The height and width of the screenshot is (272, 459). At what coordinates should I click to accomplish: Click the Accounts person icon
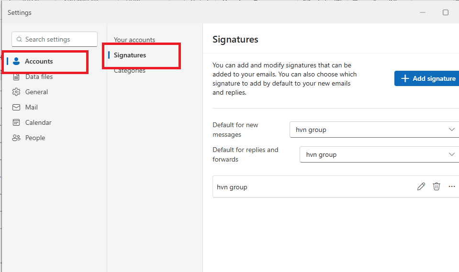[16, 61]
